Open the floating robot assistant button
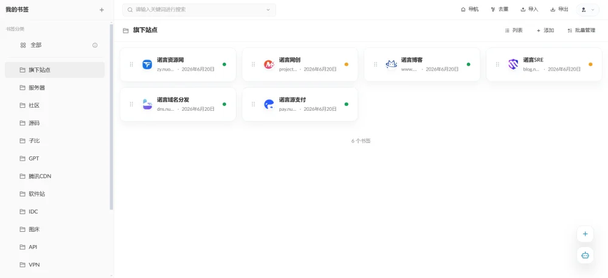The height and width of the screenshot is (278, 608). tap(585, 255)
